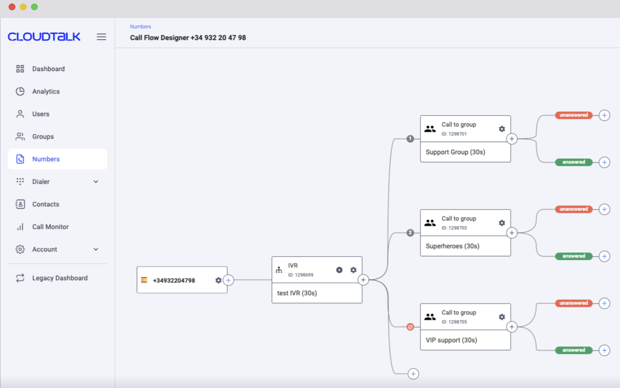Viewport: 620px width, 388px height.
Task: Open settings gear on Support Group node
Action: tap(501, 129)
